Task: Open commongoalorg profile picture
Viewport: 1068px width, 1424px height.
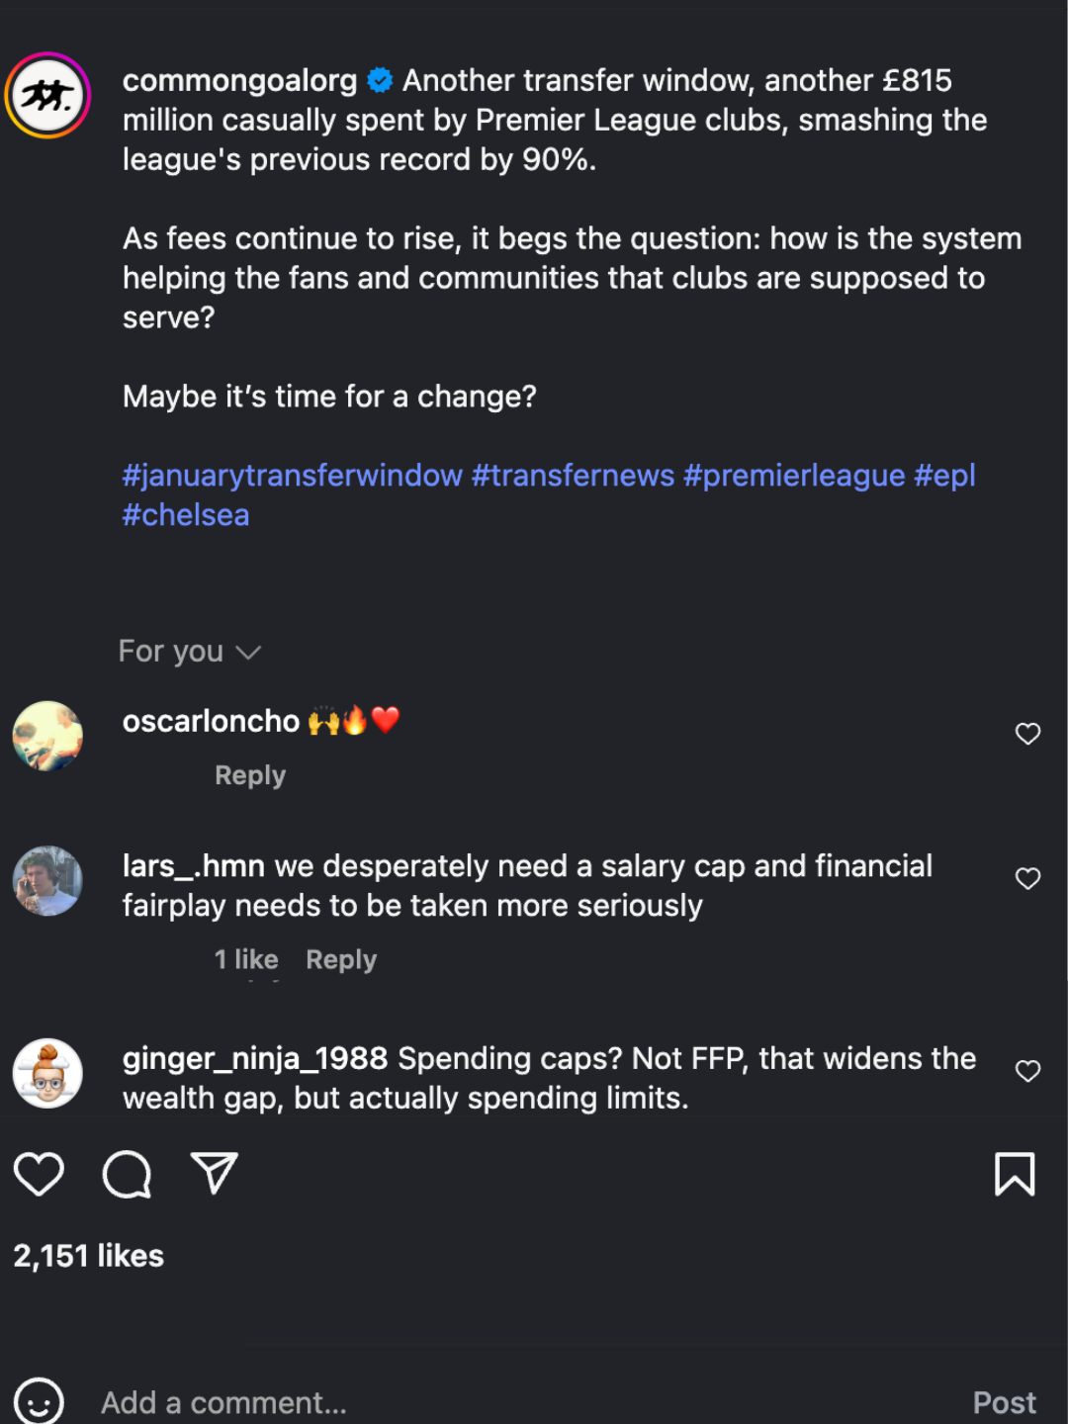Action: 47,95
